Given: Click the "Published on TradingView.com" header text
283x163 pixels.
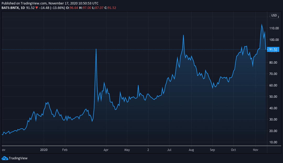Looking at the screenshot, I should 24,3.
